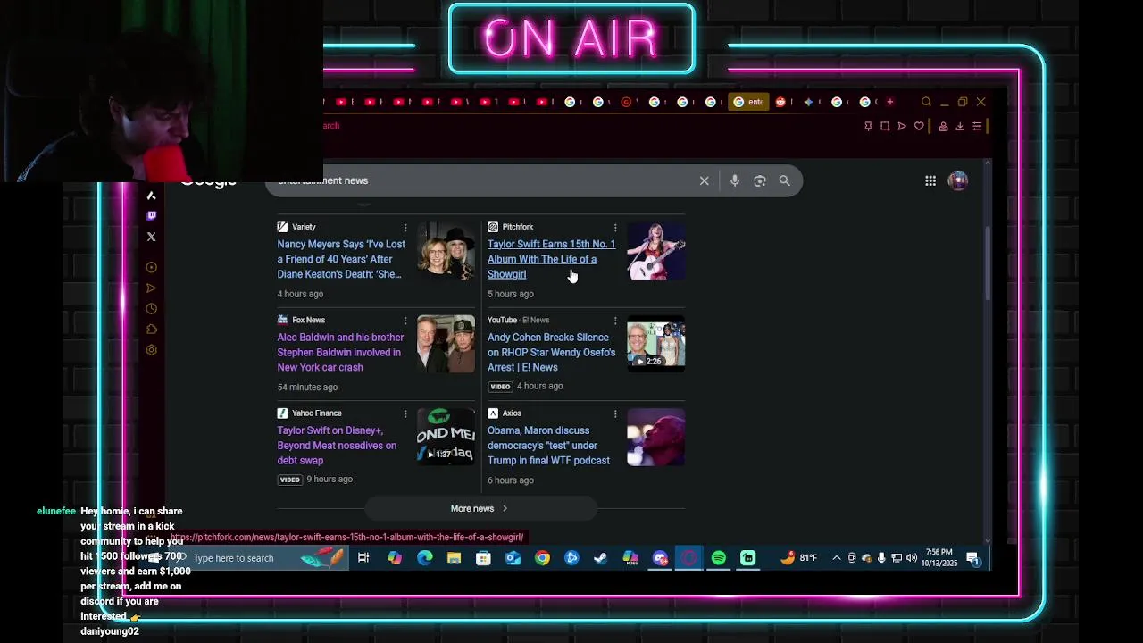Click the Beyond Meat video thumbnail
This screenshot has width=1143, height=643.
[x=446, y=438]
